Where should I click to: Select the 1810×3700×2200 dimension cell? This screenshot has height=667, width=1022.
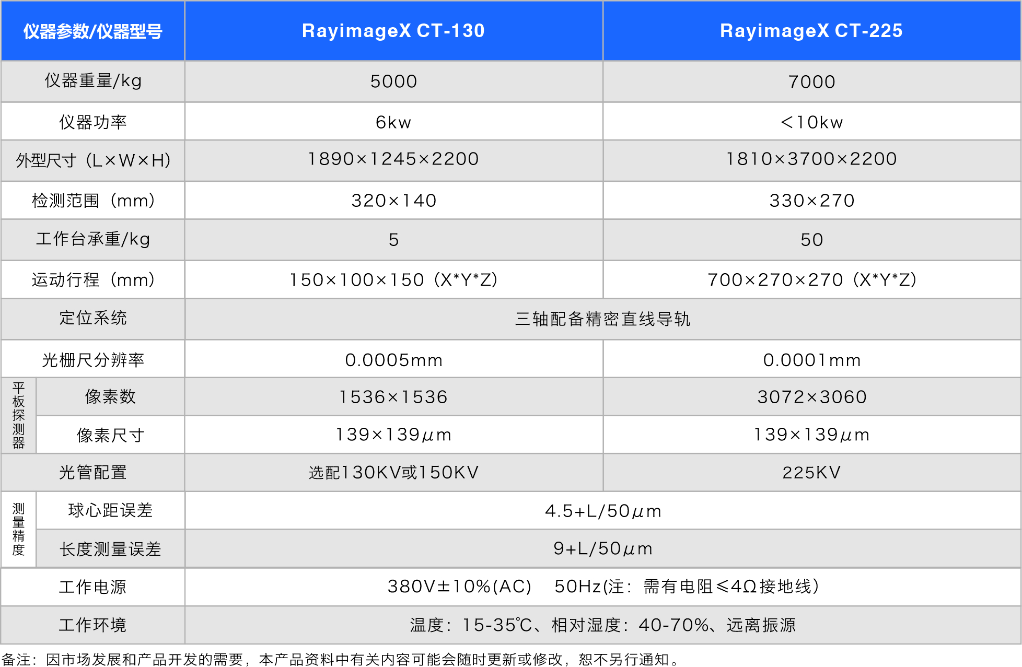point(811,159)
